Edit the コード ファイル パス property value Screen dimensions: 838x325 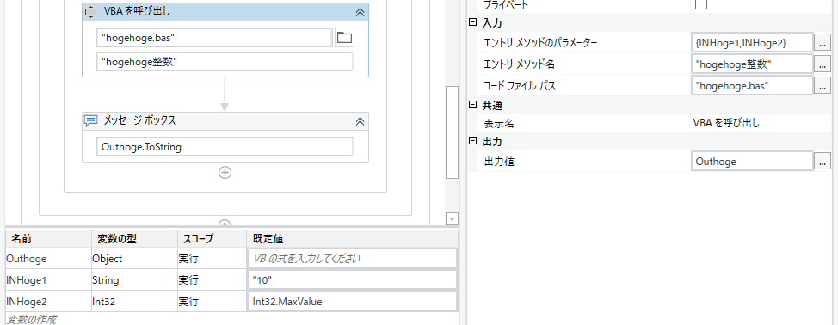pyautogui.click(x=752, y=85)
